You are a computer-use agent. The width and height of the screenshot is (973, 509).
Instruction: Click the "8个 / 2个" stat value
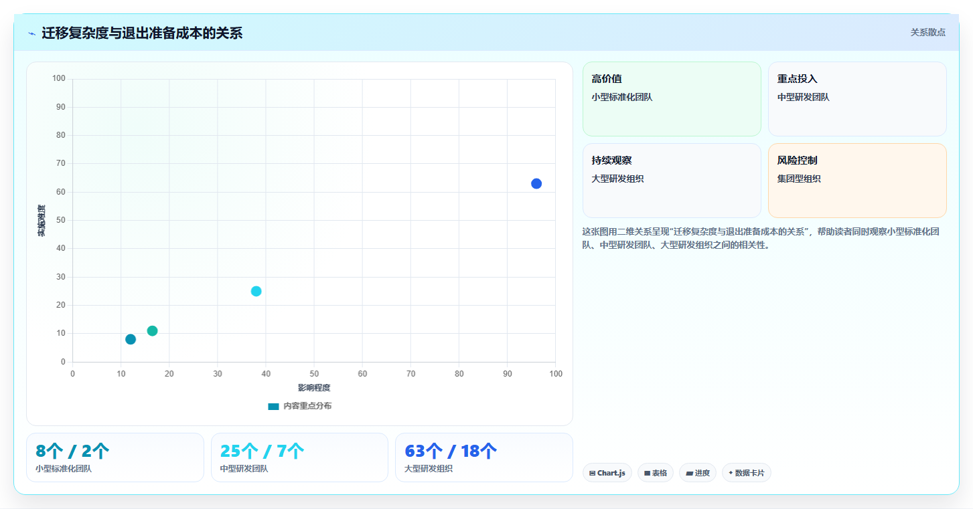(x=72, y=451)
